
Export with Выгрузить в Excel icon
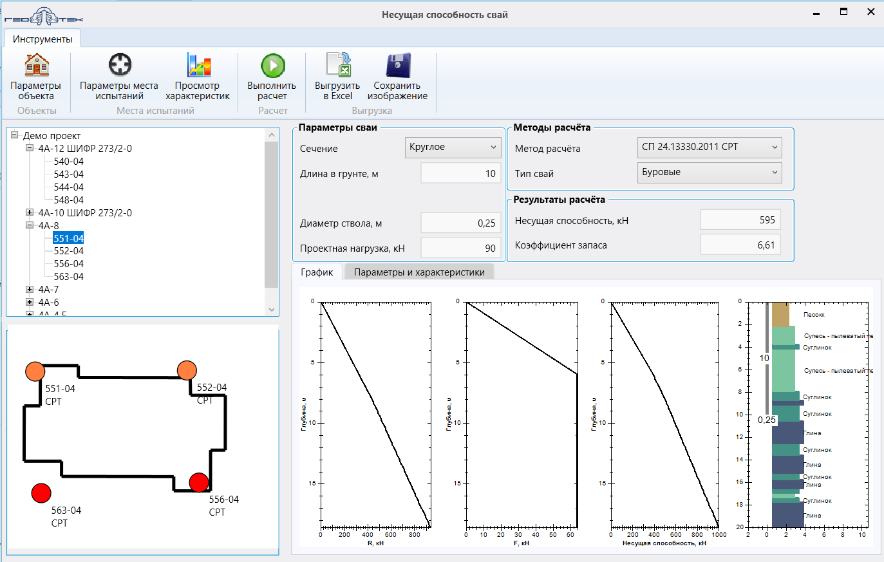[x=338, y=65]
